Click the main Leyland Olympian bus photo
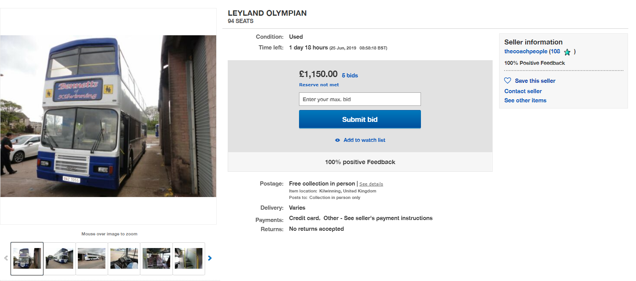The width and height of the screenshot is (636, 281). point(108,116)
